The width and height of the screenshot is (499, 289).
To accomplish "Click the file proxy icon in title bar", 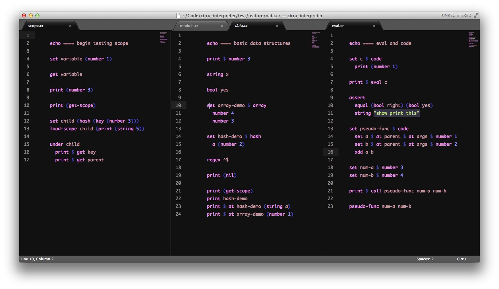I will pos(178,15).
